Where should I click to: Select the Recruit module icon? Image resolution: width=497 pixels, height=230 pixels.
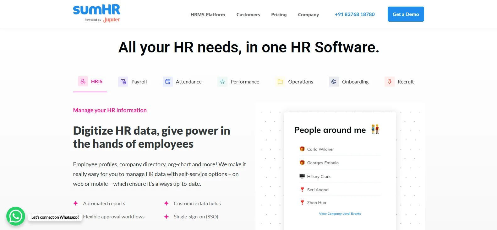click(390, 82)
